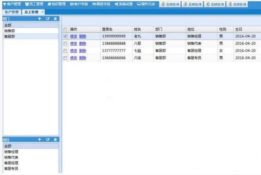261x175 pixels.
Task: Uncheck the checkbox for row 老九
Action: coord(65,36)
